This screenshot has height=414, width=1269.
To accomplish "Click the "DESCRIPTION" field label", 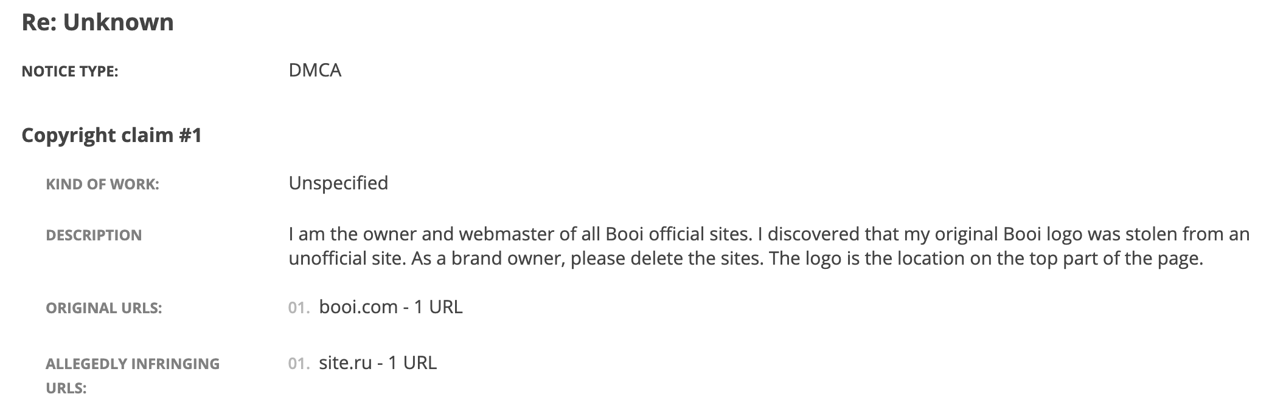I will point(94,236).
